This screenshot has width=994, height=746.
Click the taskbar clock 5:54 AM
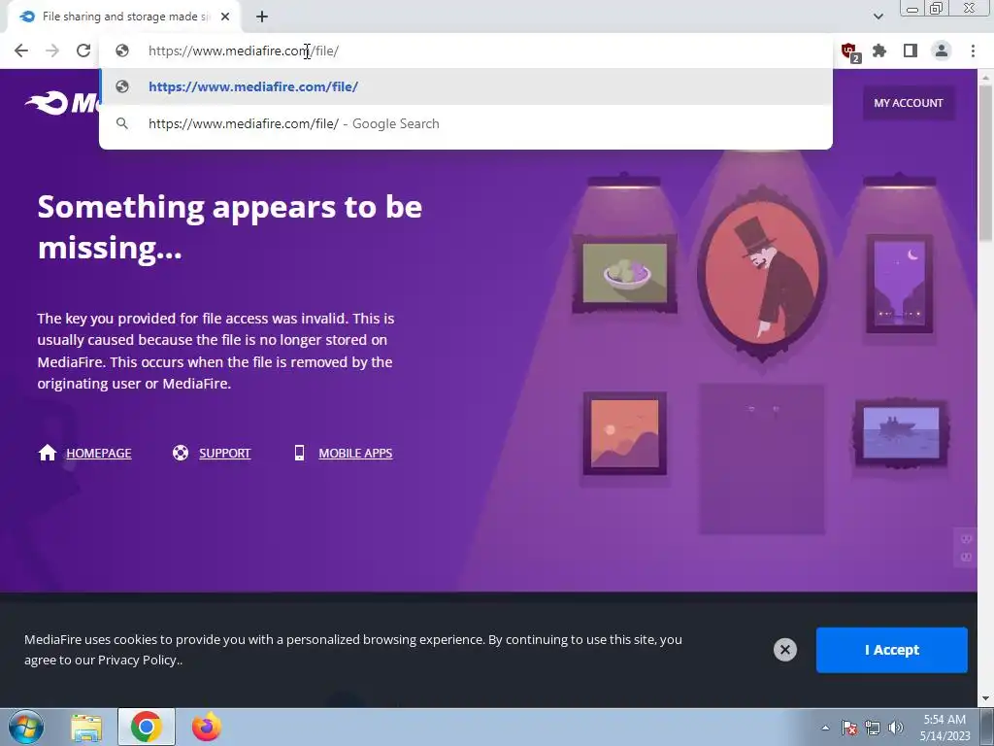pos(944,727)
